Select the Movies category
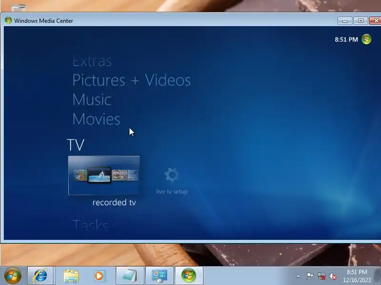This screenshot has width=381, height=285. coord(96,119)
